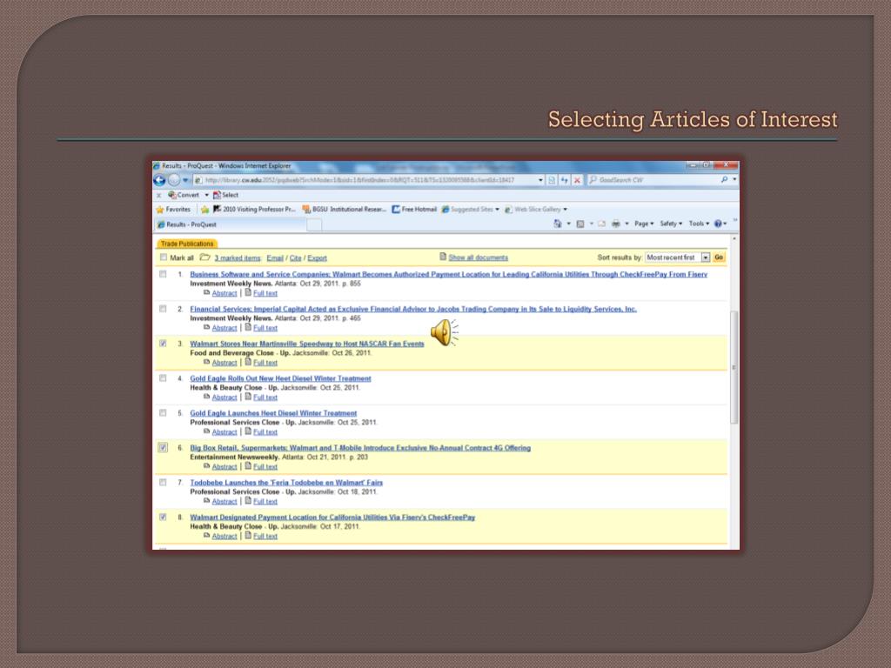Open the 2010 Visiting Professor favorite
The width and height of the screenshot is (891, 668).
(x=255, y=210)
